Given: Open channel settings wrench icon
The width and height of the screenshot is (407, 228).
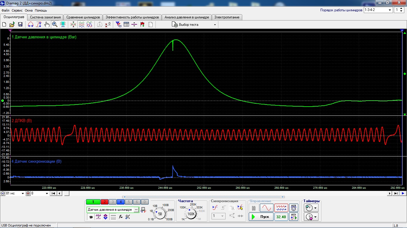Looking at the screenshot, I should point(128,217).
